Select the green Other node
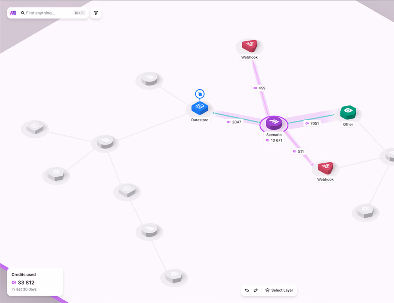394x303 pixels. click(x=348, y=112)
